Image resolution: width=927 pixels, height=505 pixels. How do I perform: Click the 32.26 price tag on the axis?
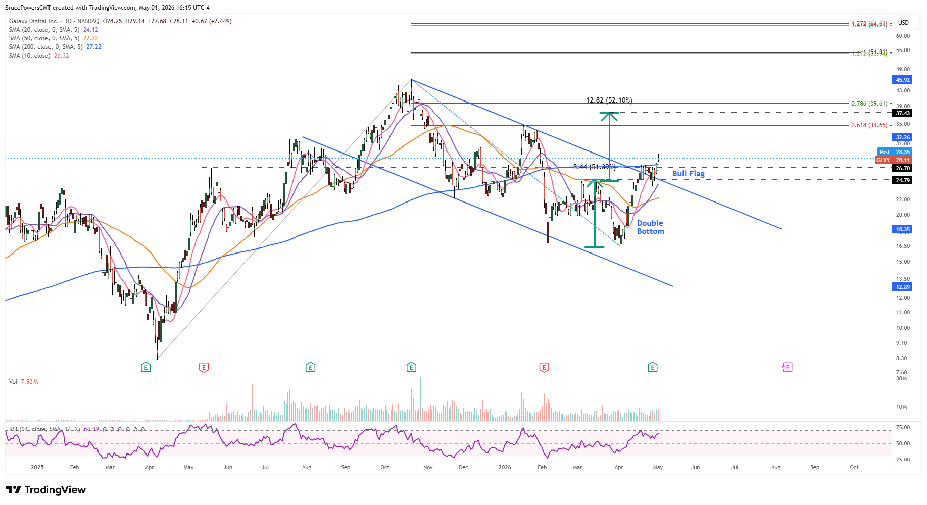click(x=903, y=137)
